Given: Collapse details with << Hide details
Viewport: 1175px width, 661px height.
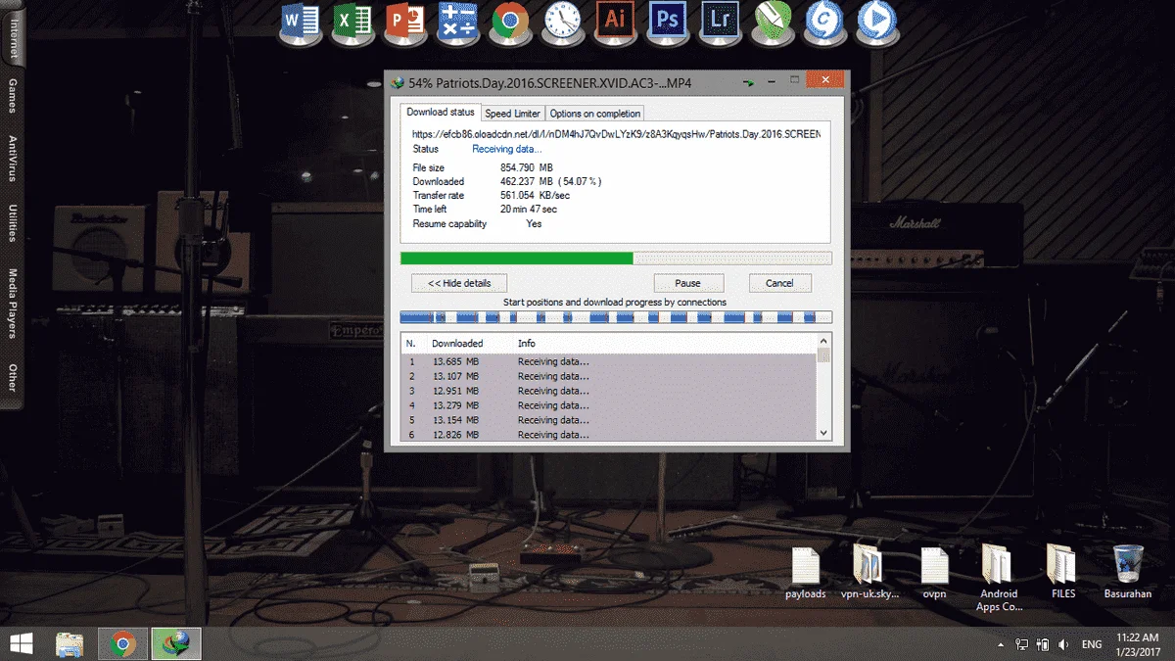Looking at the screenshot, I should coord(459,283).
